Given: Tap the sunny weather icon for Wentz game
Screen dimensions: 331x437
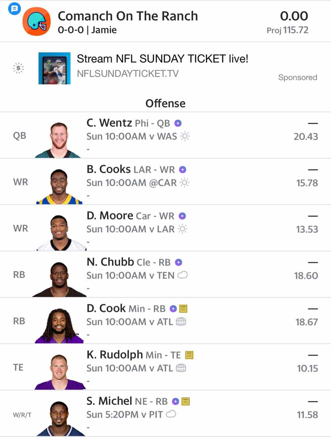Looking at the screenshot, I should [185, 136].
